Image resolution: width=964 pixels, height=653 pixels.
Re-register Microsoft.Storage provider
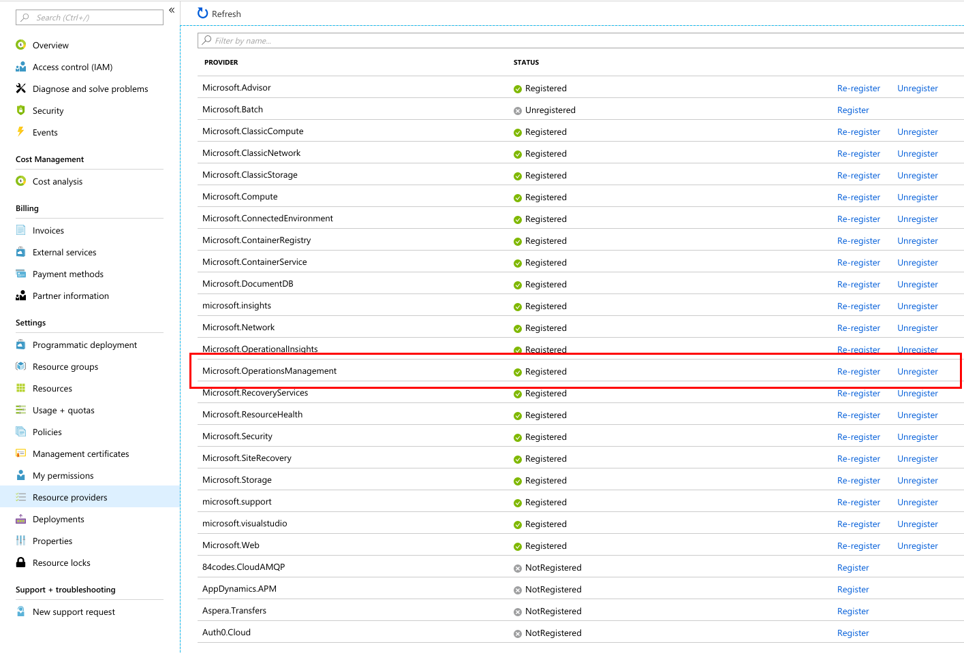[858, 481]
